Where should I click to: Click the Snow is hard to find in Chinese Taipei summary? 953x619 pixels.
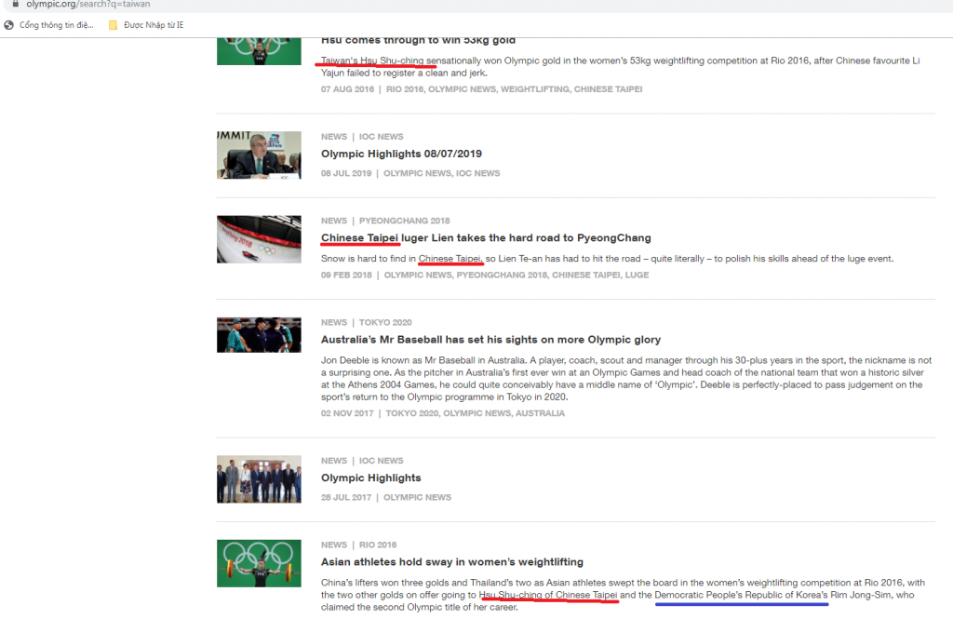pos(607,259)
